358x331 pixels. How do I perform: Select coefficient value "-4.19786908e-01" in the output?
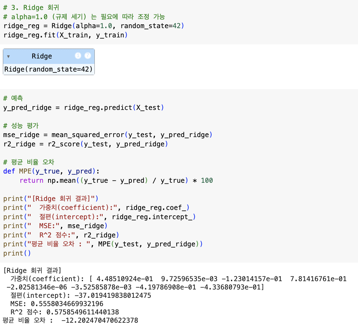(166, 287)
